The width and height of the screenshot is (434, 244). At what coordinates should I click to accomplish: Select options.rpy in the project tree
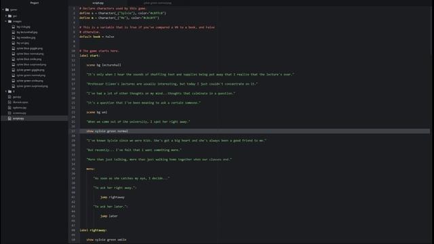[20, 108]
